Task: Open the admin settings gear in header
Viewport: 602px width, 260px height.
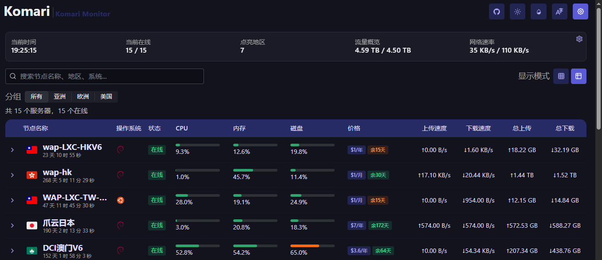Action: pos(580,12)
